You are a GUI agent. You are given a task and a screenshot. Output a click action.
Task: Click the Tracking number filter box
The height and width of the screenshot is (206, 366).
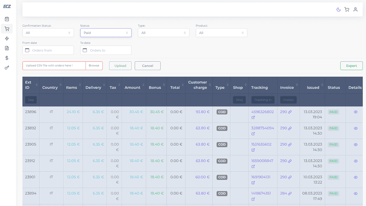pos(263,100)
